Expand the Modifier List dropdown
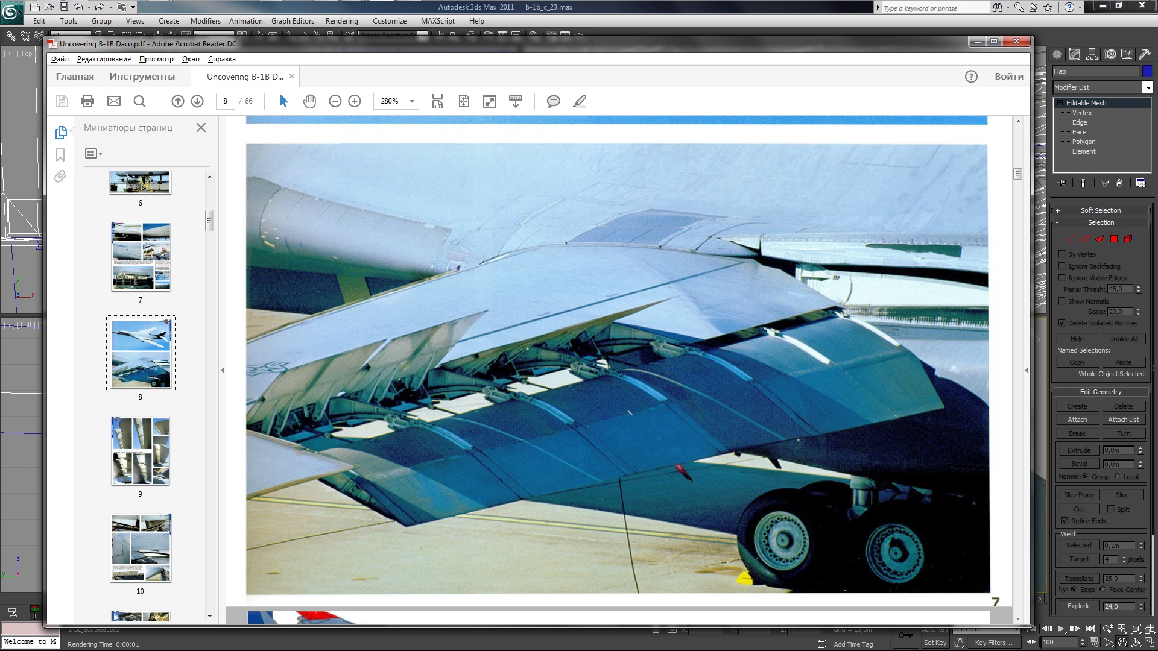This screenshot has height=651, width=1158. (x=1148, y=87)
